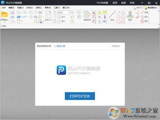Image resolution: width=160 pixels, height=120 pixels.
Task: Rotate view counter-clockwise green arrow
Action: click(x=72, y=17)
